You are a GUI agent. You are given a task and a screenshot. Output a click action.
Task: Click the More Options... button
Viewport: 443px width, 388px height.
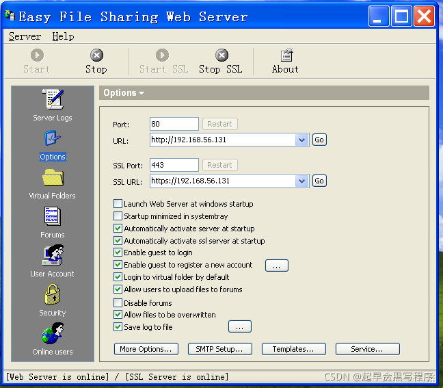click(146, 349)
